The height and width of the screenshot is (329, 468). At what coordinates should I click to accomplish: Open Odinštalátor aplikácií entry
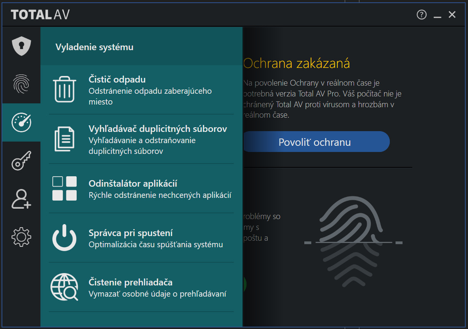point(141,188)
